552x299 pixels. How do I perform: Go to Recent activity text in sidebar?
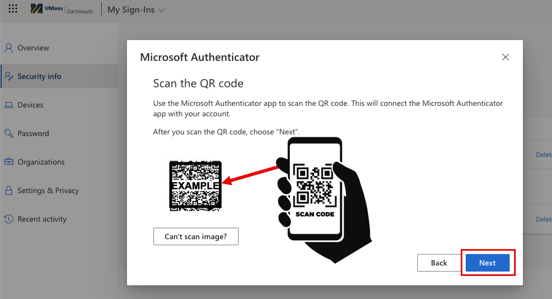[42, 219]
